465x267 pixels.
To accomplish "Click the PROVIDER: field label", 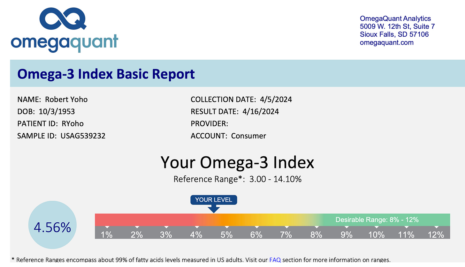I will click(210, 123).
